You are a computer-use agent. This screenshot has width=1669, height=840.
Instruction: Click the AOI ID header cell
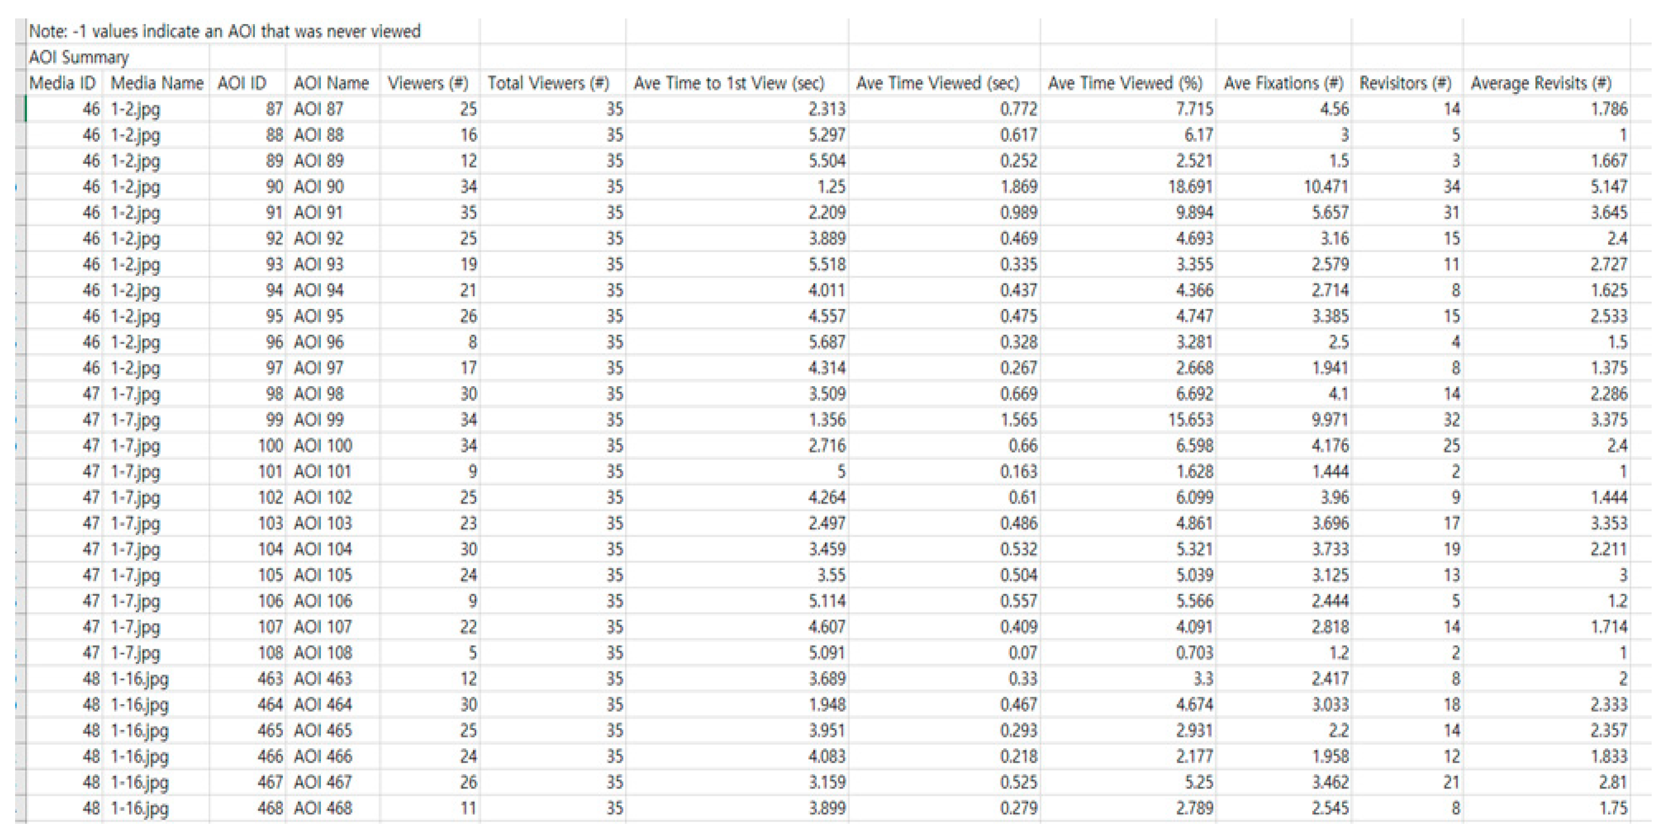[243, 83]
